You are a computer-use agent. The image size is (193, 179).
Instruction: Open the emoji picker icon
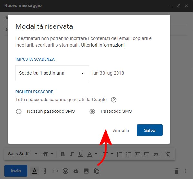click(66, 171)
